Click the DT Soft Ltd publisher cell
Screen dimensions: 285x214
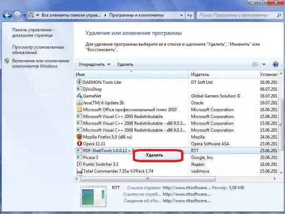pyautogui.click(x=202, y=82)
